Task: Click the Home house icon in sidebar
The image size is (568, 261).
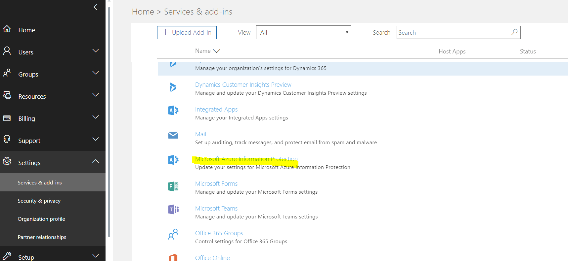Action: click(x=7, y=29)
